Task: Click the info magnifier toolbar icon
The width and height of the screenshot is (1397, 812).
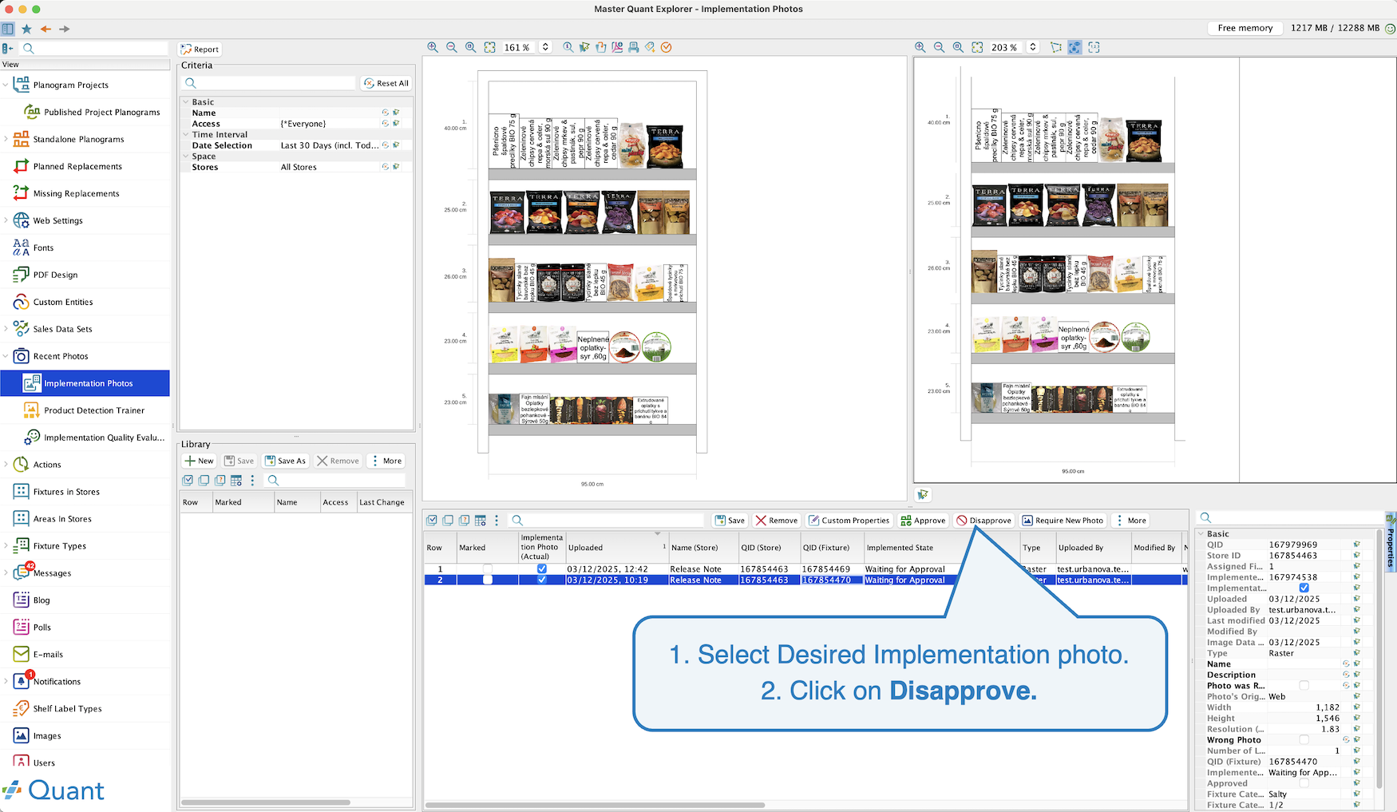Action: 568,47
